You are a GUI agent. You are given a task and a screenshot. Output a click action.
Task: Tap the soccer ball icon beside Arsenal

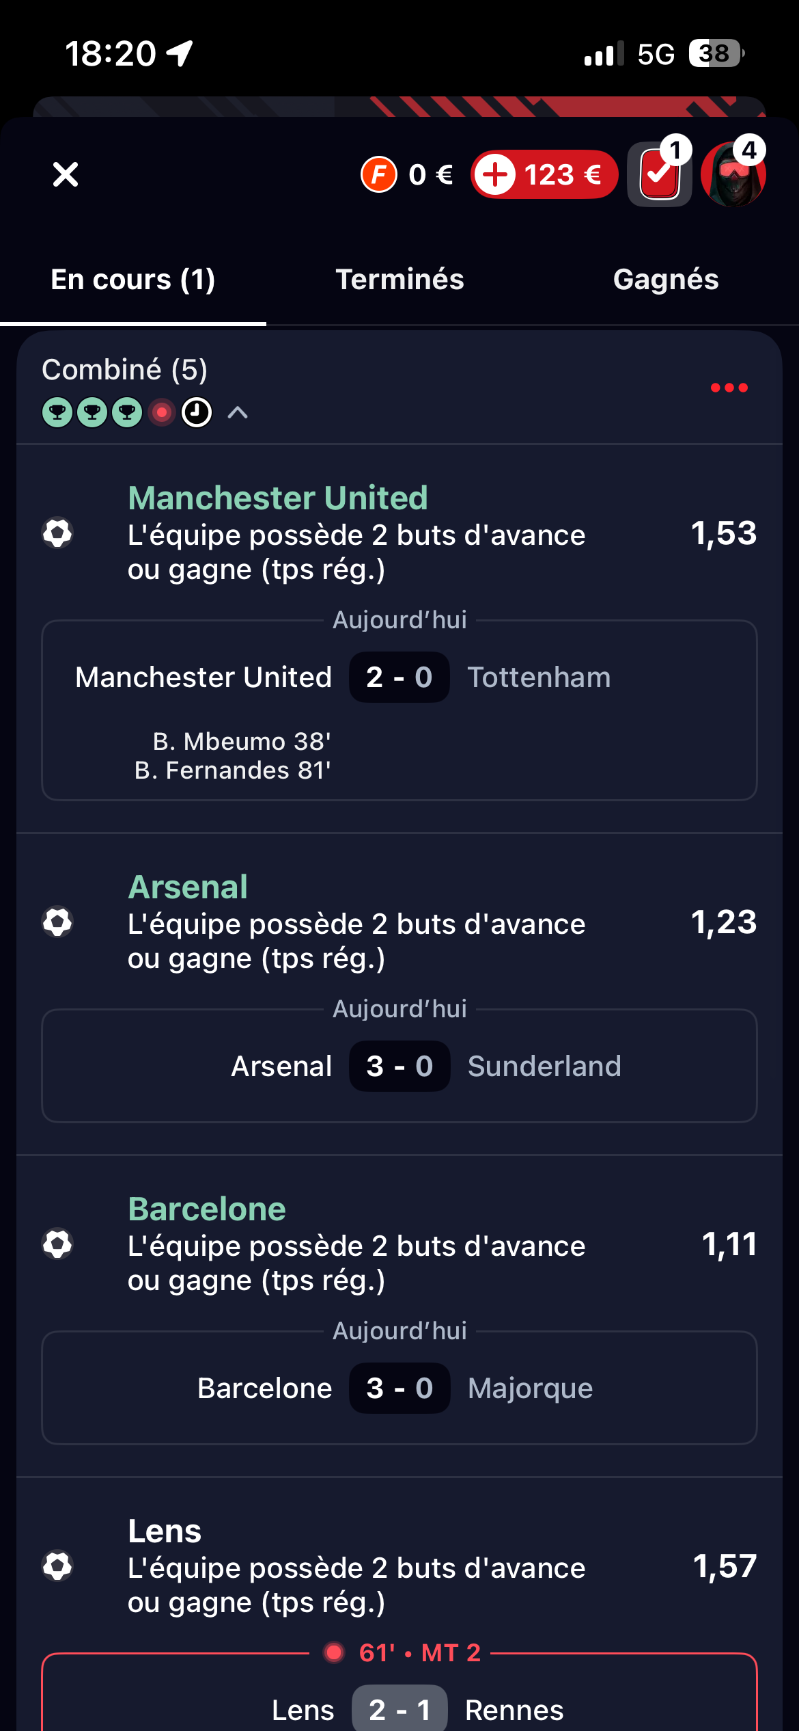[57, 922]
